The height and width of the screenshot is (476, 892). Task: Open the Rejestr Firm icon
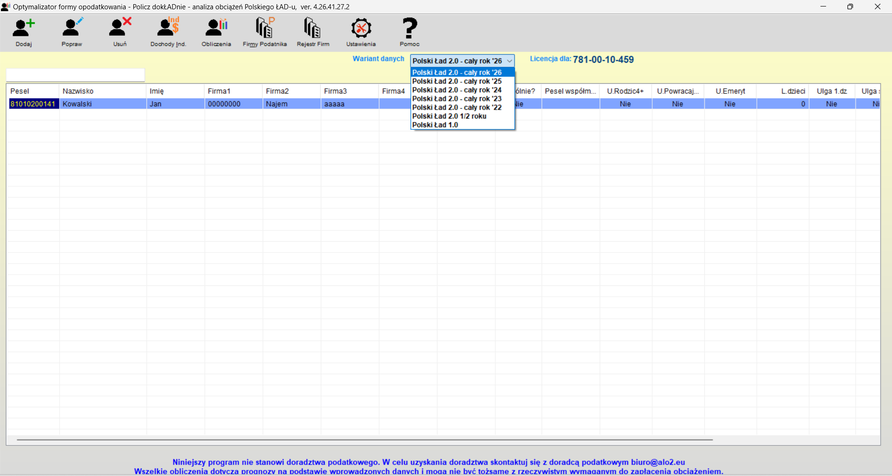coord(313,29)
